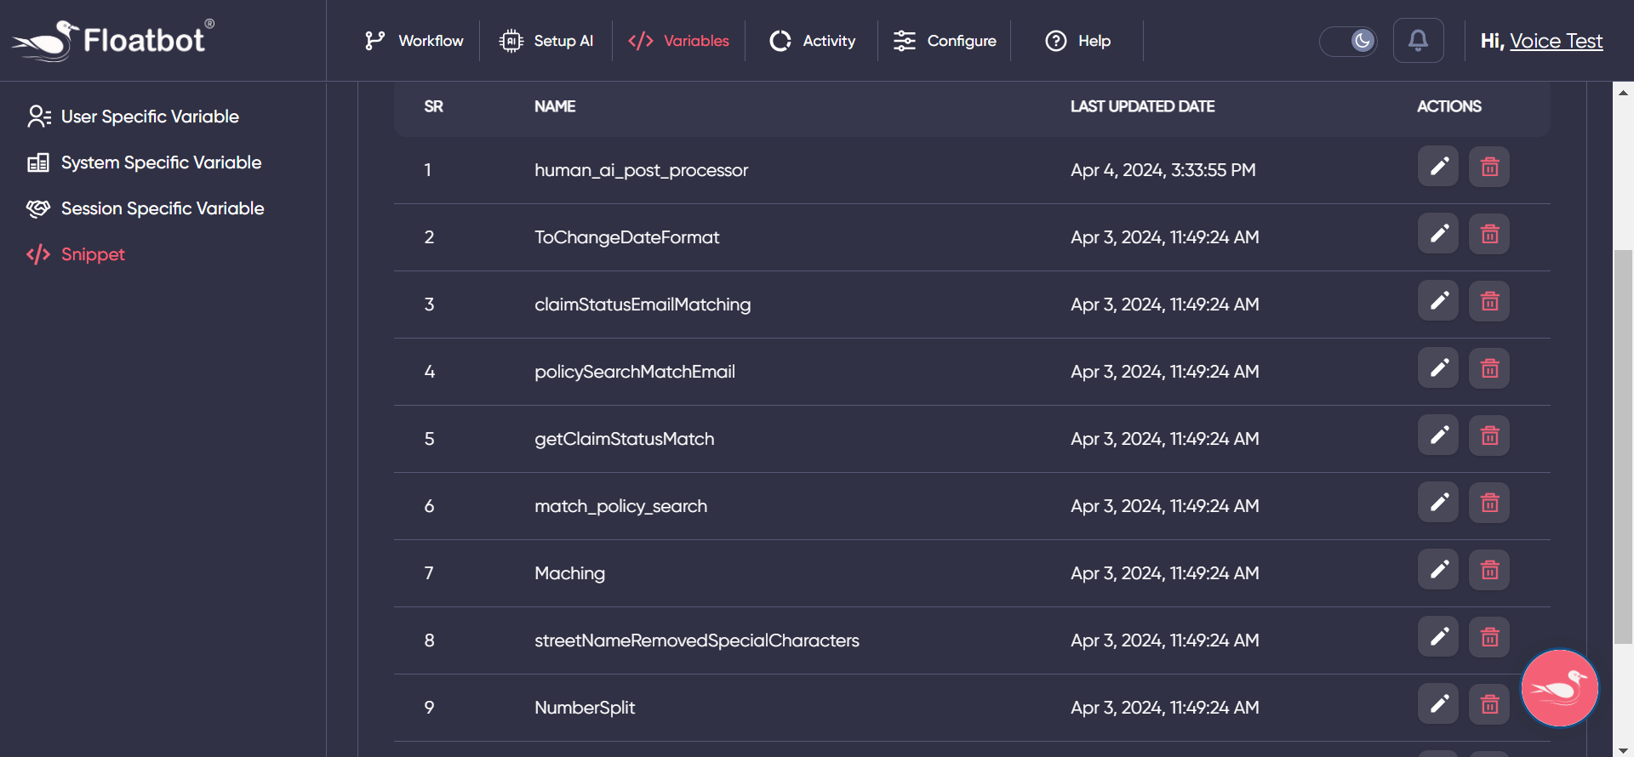Open the Activity menu
The image size is (1634, 757).
[813, 41]
